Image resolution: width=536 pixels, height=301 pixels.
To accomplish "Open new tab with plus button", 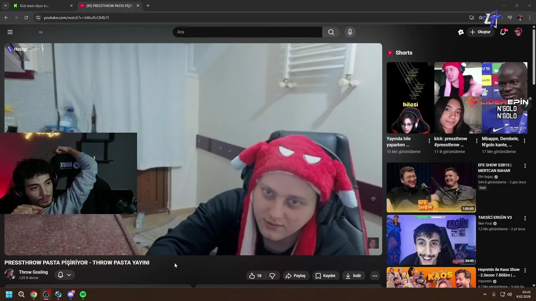I will point(148,6).
